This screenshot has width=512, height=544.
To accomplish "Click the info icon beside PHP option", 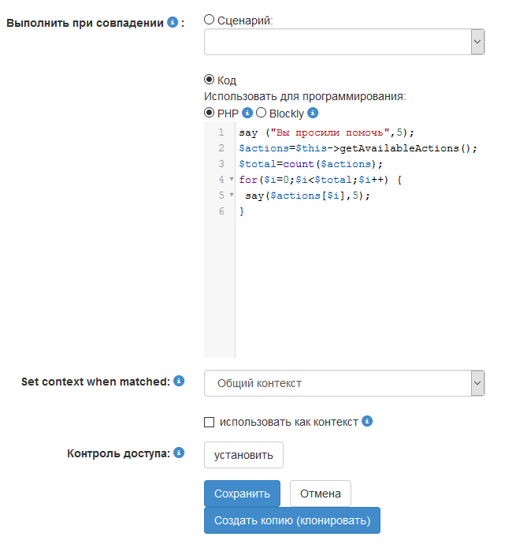I will (247, 113).
